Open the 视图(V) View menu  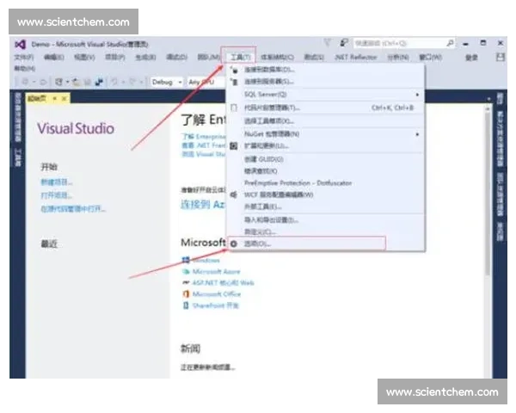(x=84, y=58)
